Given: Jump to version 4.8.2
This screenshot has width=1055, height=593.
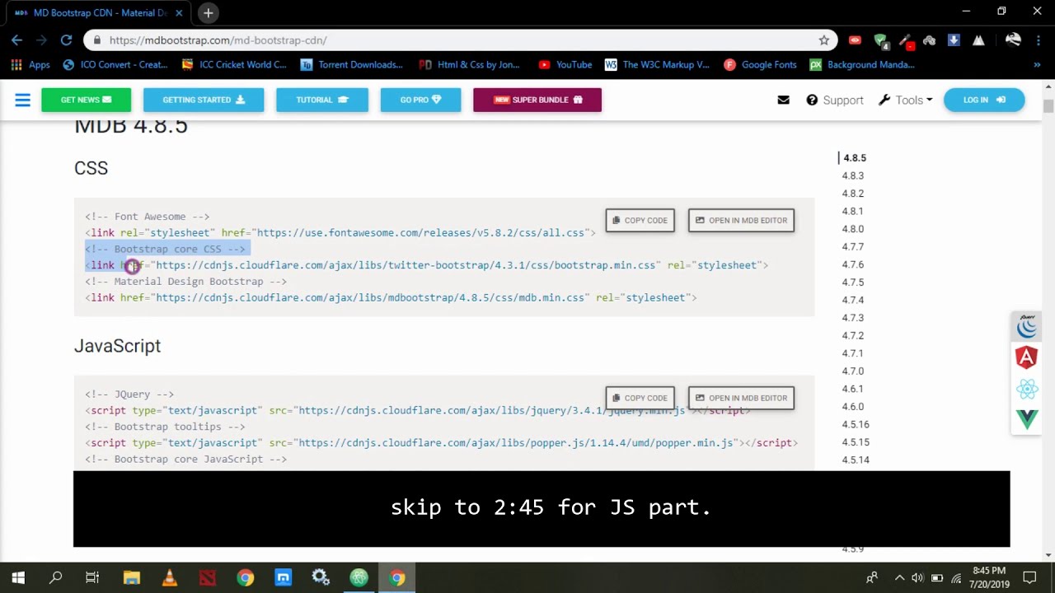Looking at the screenshot, I should (852, 194).
